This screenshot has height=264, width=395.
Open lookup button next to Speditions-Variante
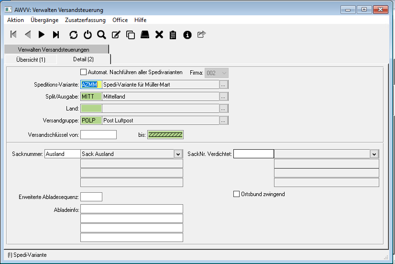click(x=223, y=85)
